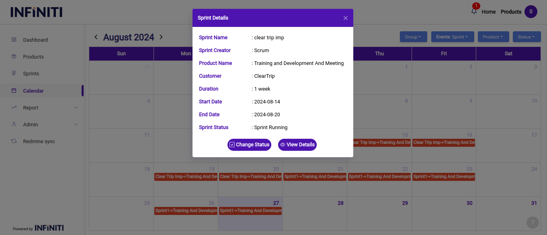Open the Dashboard sidebar icon
547x235 pixels.
click(x=14, y=40)
